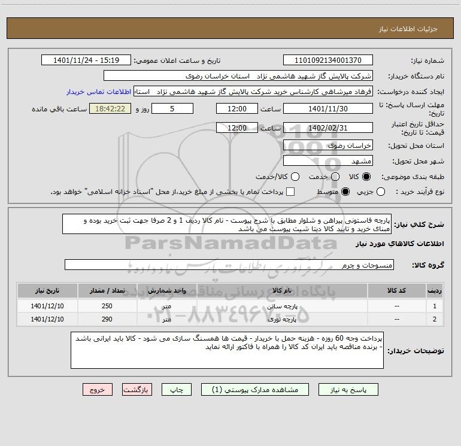Screen dimensions: 461x446
Task: Click the چاپ print button
Action: (177, 390)
